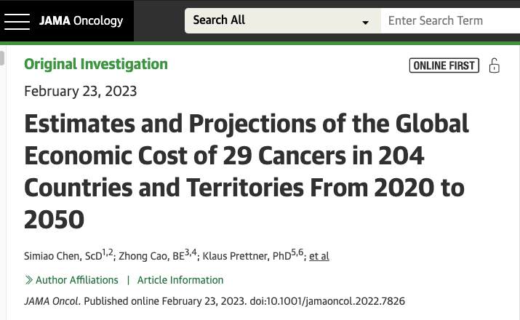This screenshot has height=320, width=520.
Task: Click the JAMA Oncology logo
Action: [81, 21]
